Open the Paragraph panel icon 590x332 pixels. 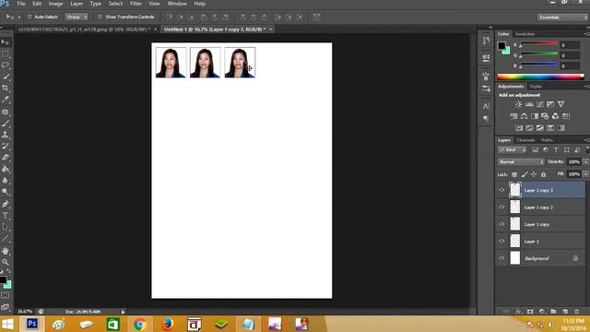click(x=486, y=119)
